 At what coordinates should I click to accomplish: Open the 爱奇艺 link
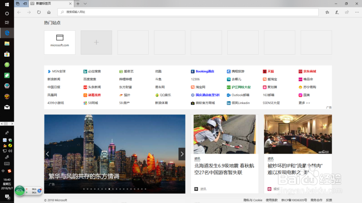(x=126, y=72)
